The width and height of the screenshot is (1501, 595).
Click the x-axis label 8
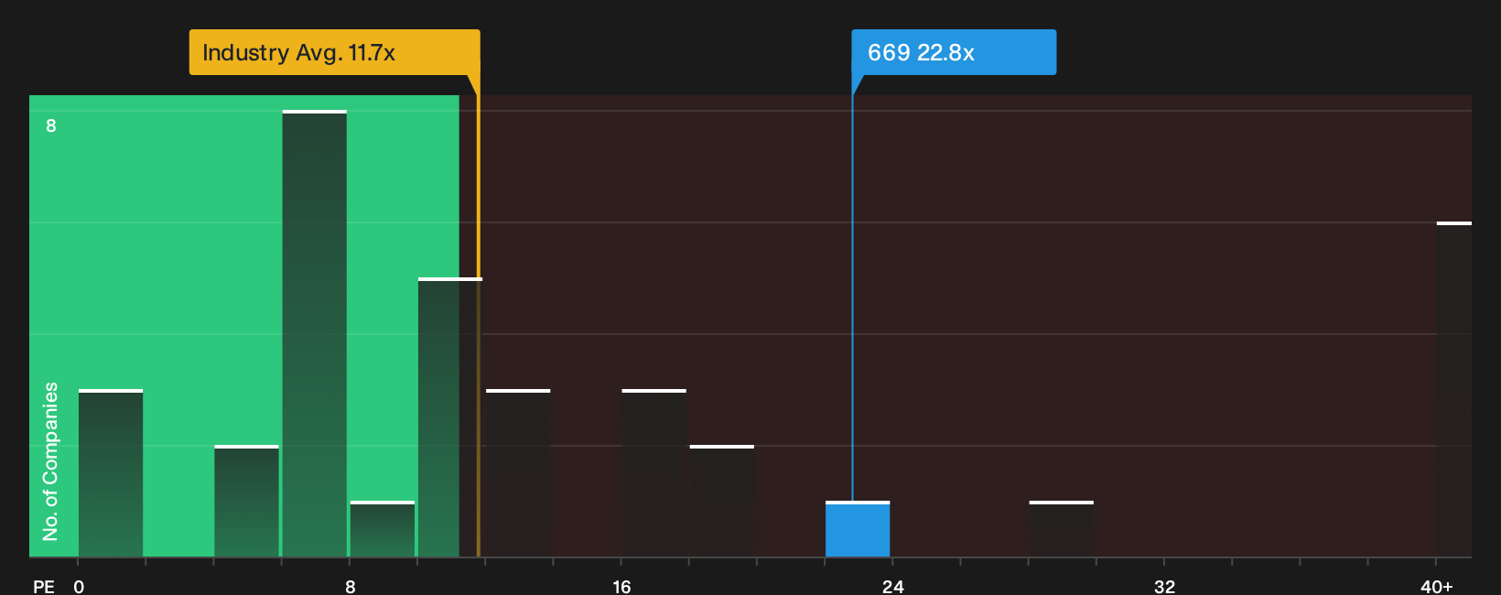(x=351, y=586)
